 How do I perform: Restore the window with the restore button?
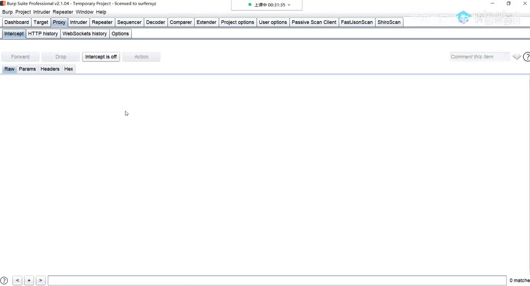(x=508, y=3)
